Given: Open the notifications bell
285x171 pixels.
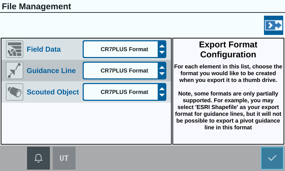Looking at the screenshot, I should click(x=38, y=158).
